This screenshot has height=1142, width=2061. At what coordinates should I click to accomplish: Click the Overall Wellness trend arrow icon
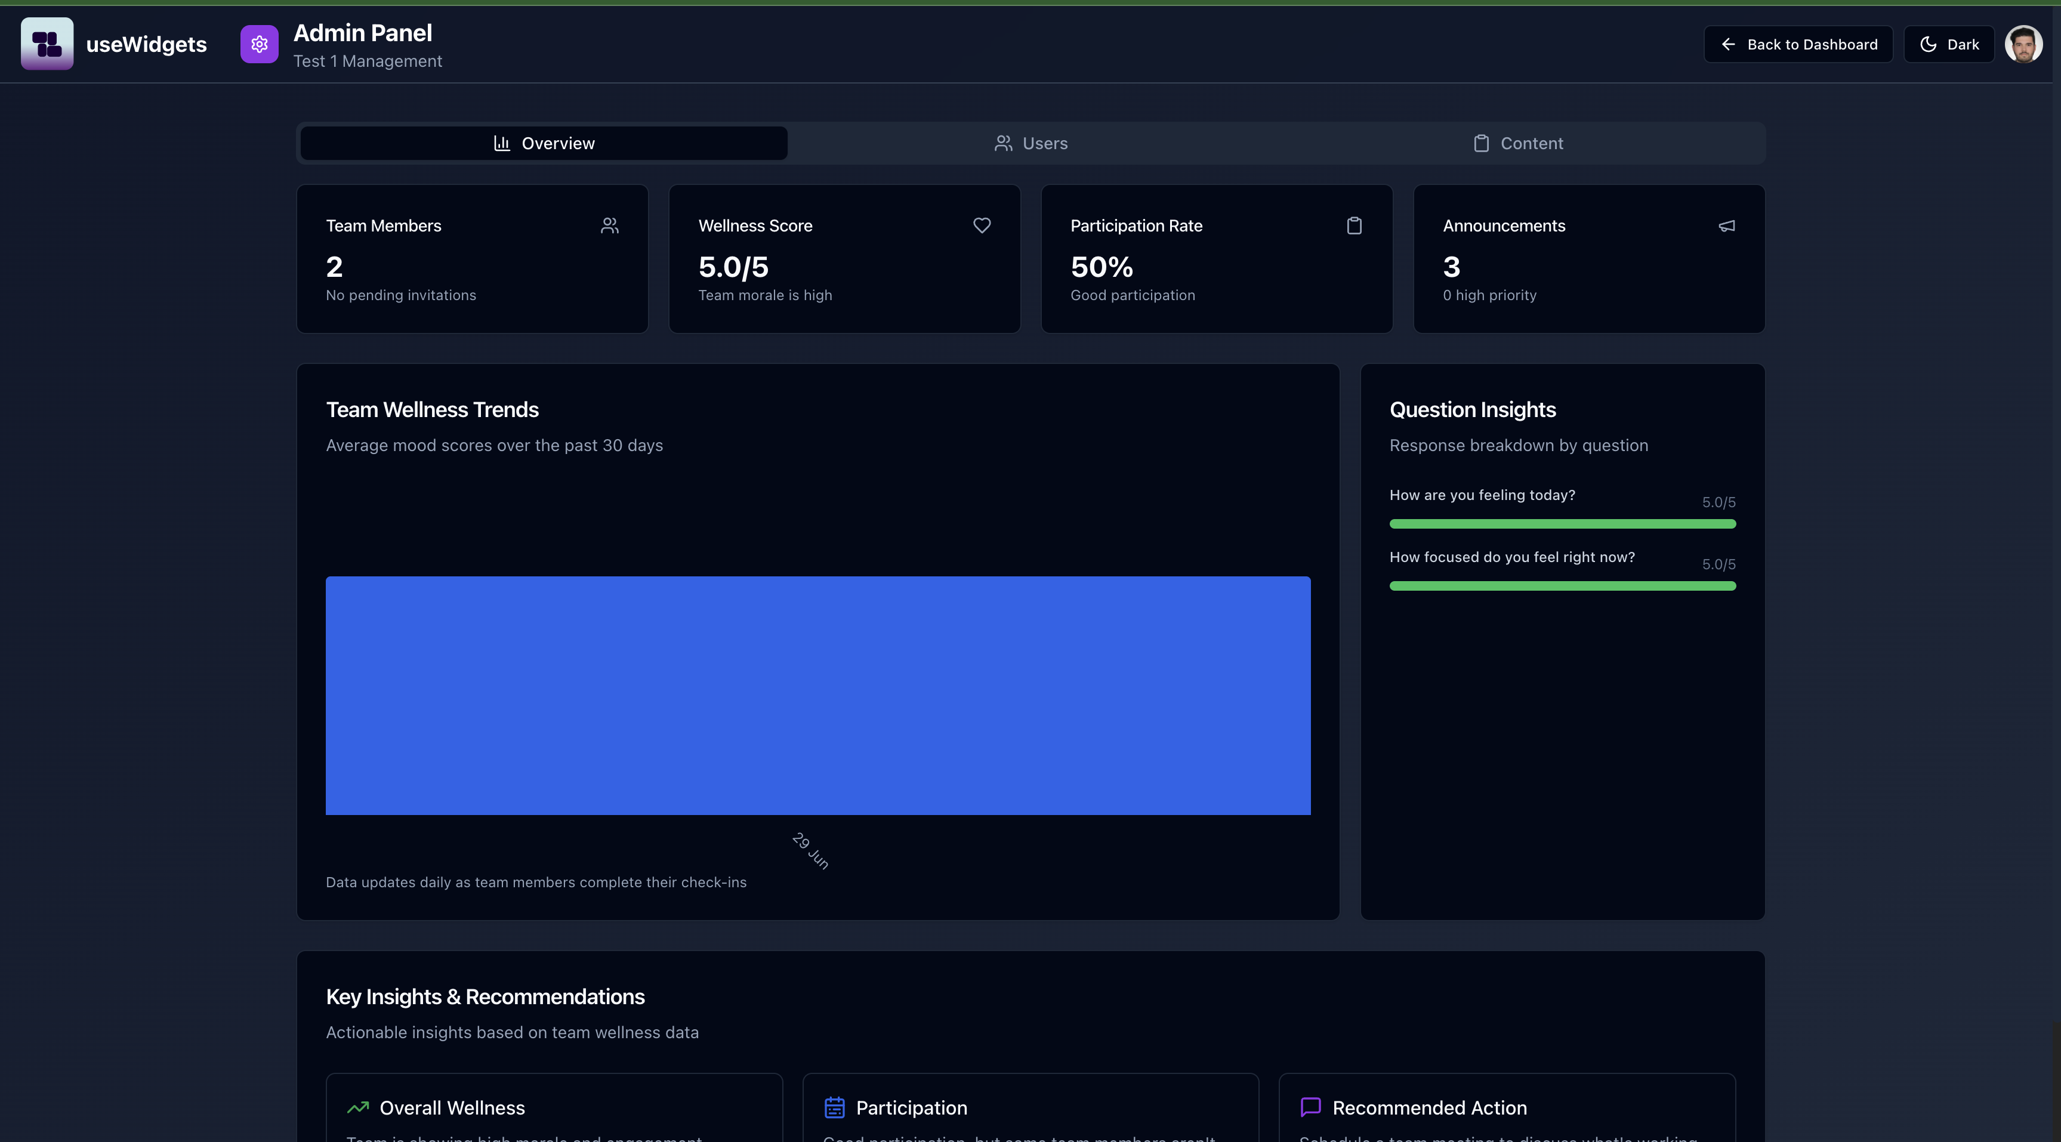coord(357,1107)
